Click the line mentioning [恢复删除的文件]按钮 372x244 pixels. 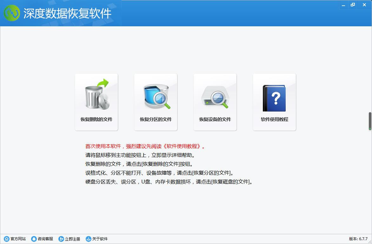[x=139, y=164]
